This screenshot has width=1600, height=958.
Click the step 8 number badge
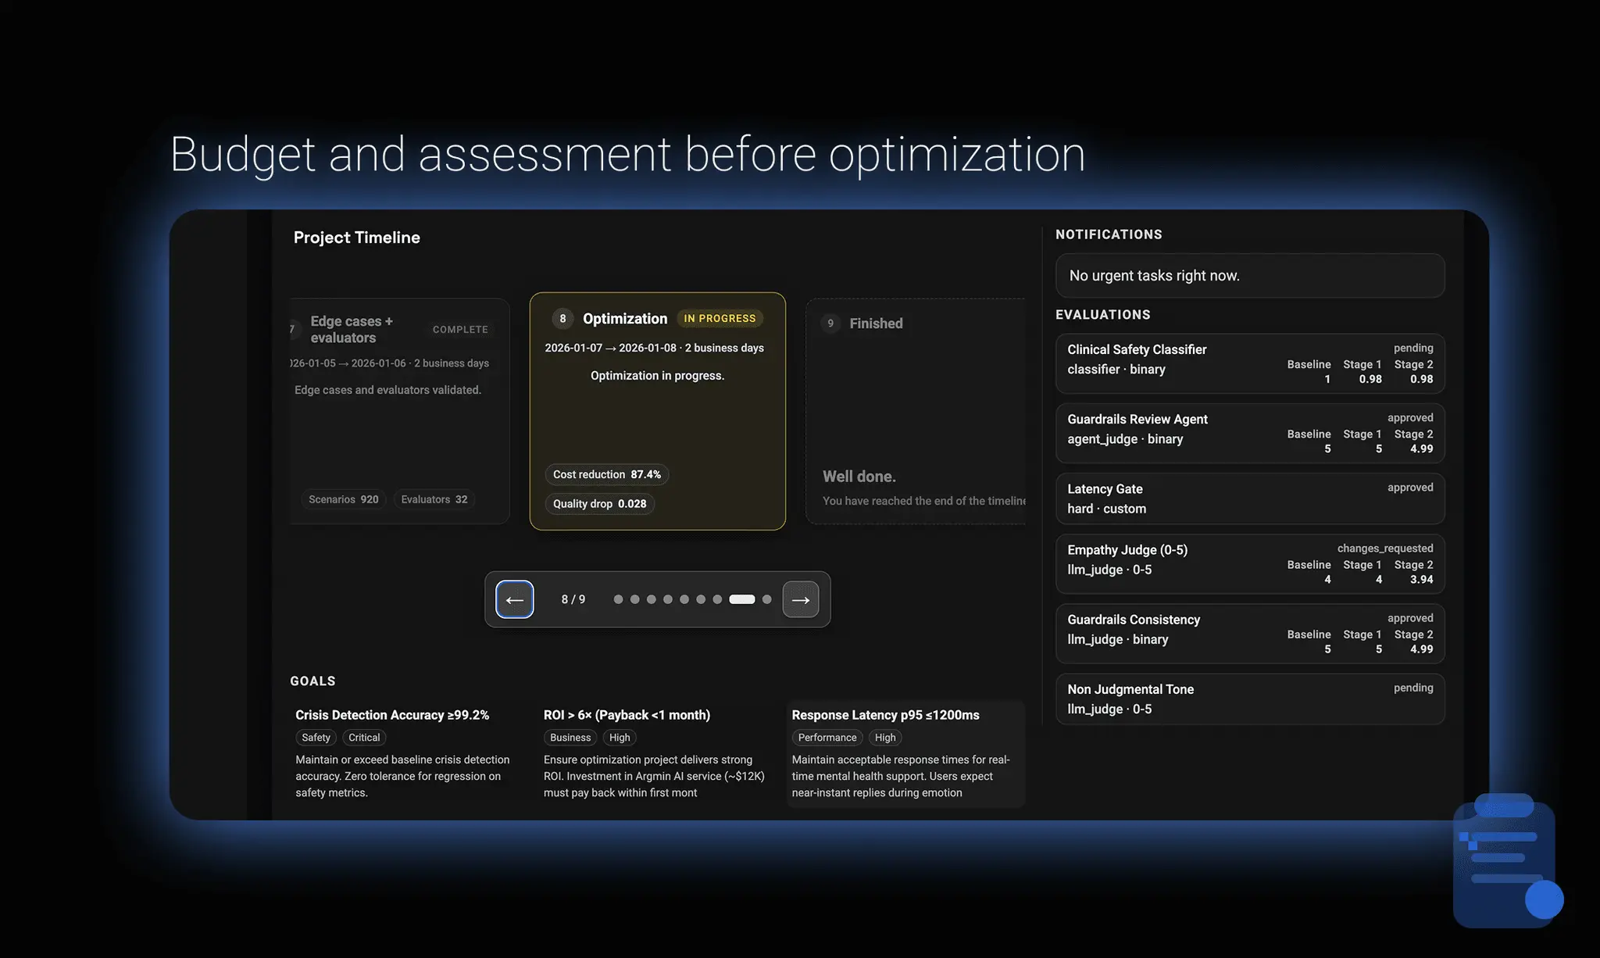tap(562, 319)
